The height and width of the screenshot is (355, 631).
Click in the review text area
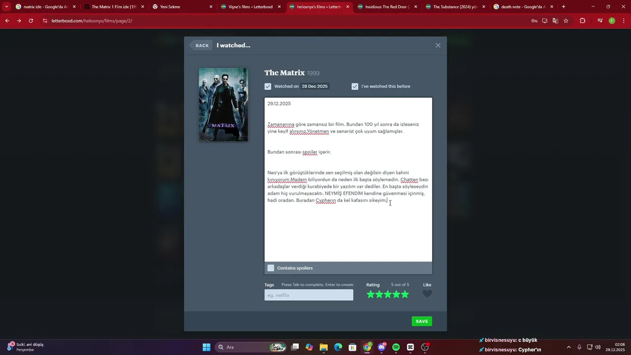click(x=348, y=179)
